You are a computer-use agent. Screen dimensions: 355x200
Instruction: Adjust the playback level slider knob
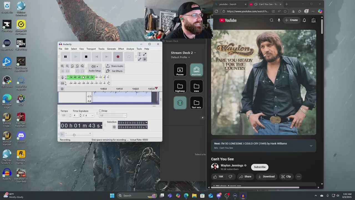109,83
